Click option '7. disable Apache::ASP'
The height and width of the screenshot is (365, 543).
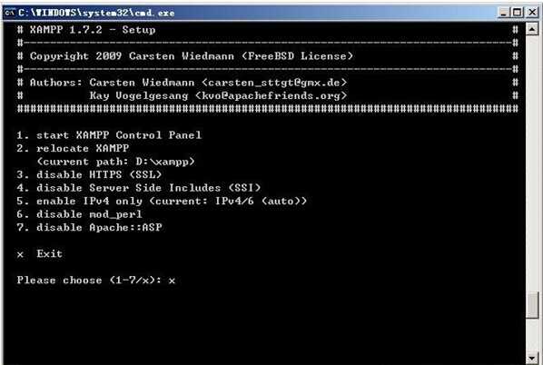[x=89, y=228]
